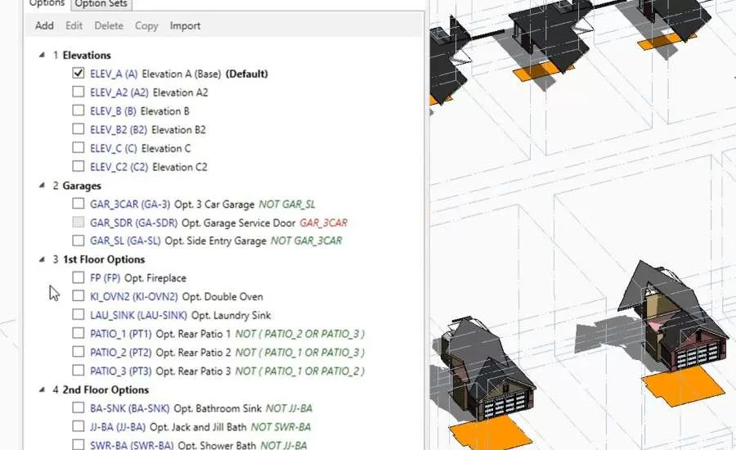Uncheck ELEV_A (A) Elevation A checkbox
This screenshot has height=450, width=736.
tap(79, 74)
